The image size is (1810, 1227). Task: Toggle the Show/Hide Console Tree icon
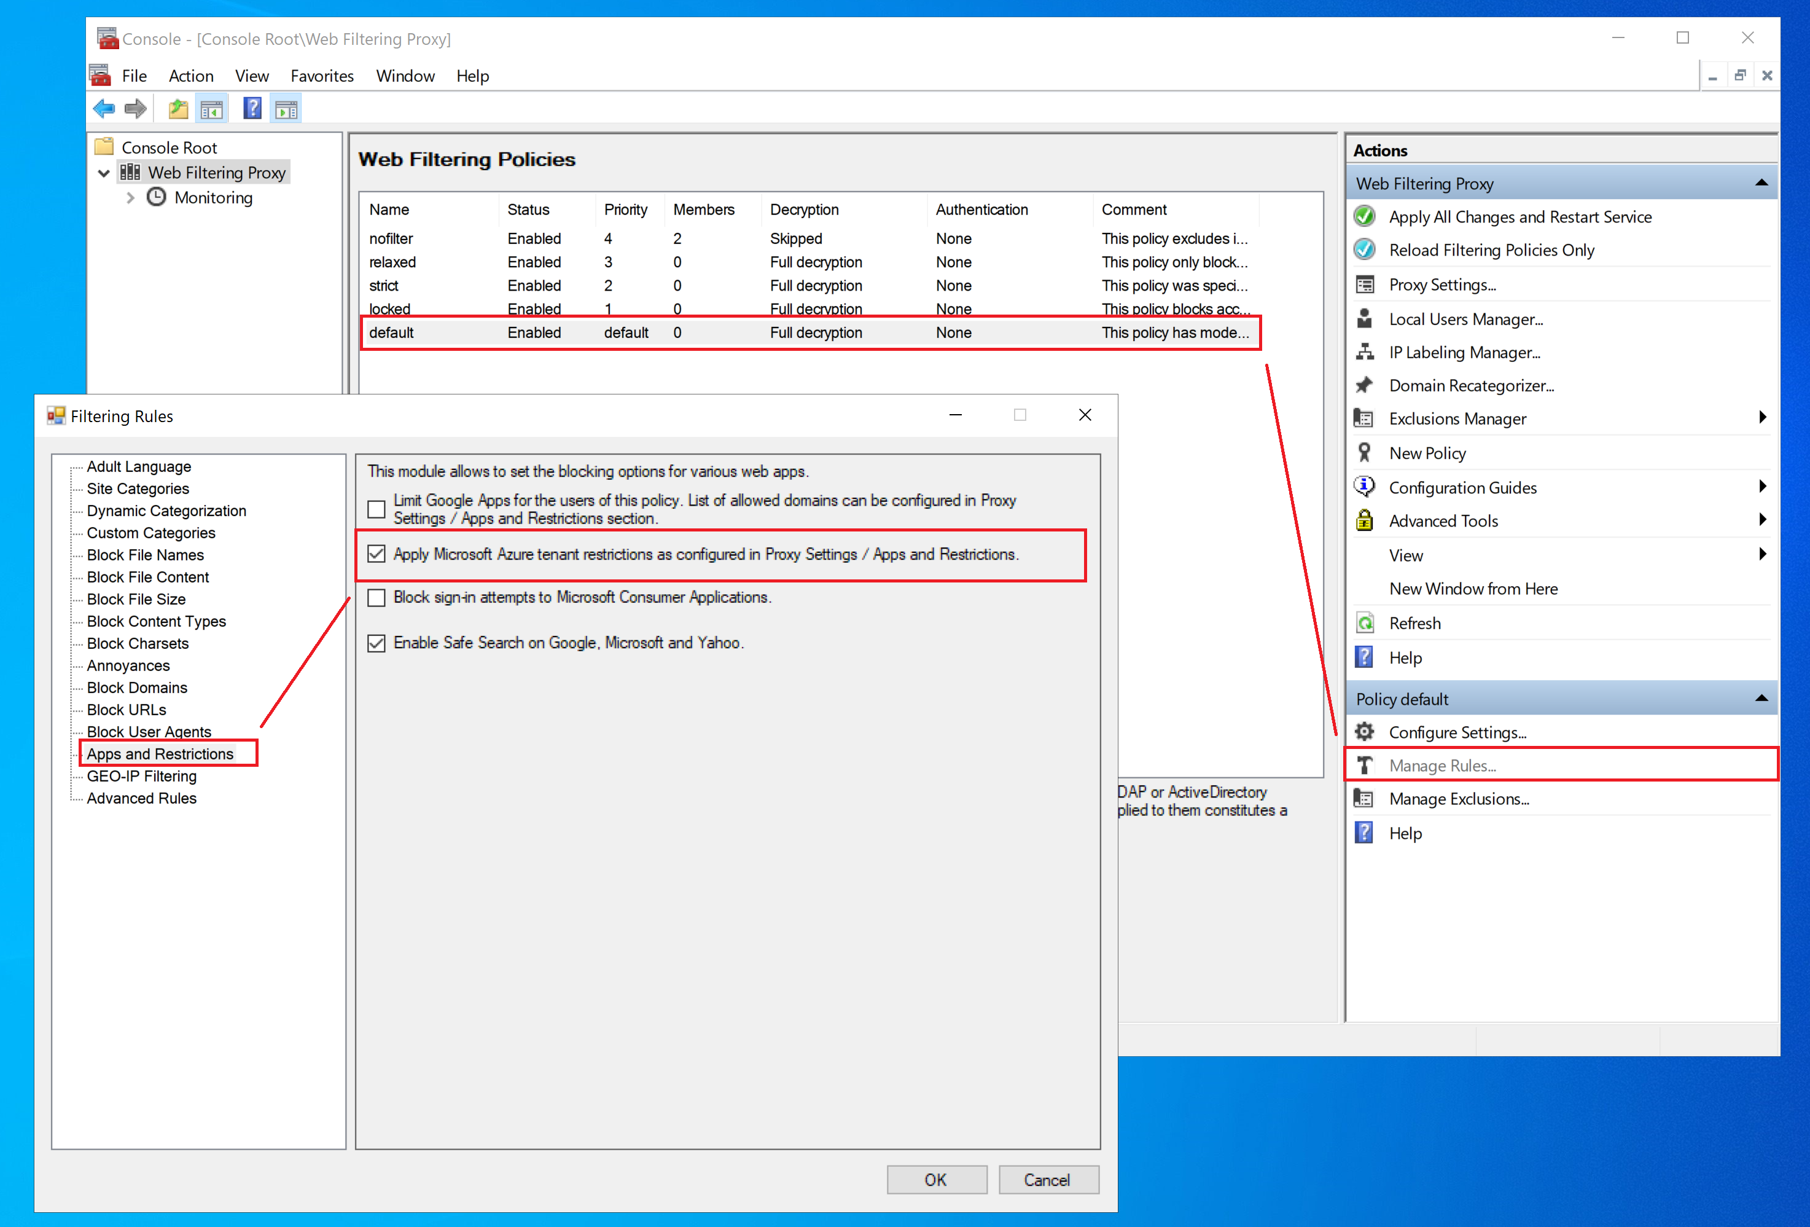click(212, 109)
